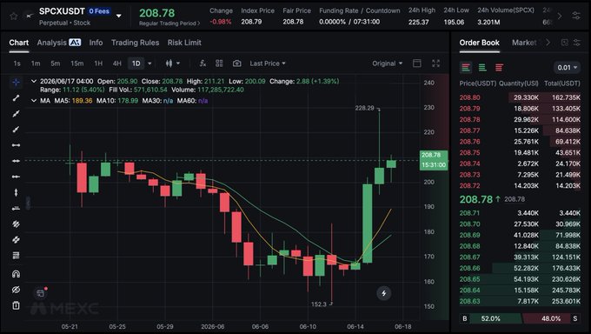The width and height of the screenshot is (591, 334).
Task: Show both bids and asks in order book
Action: click(466, 68)
